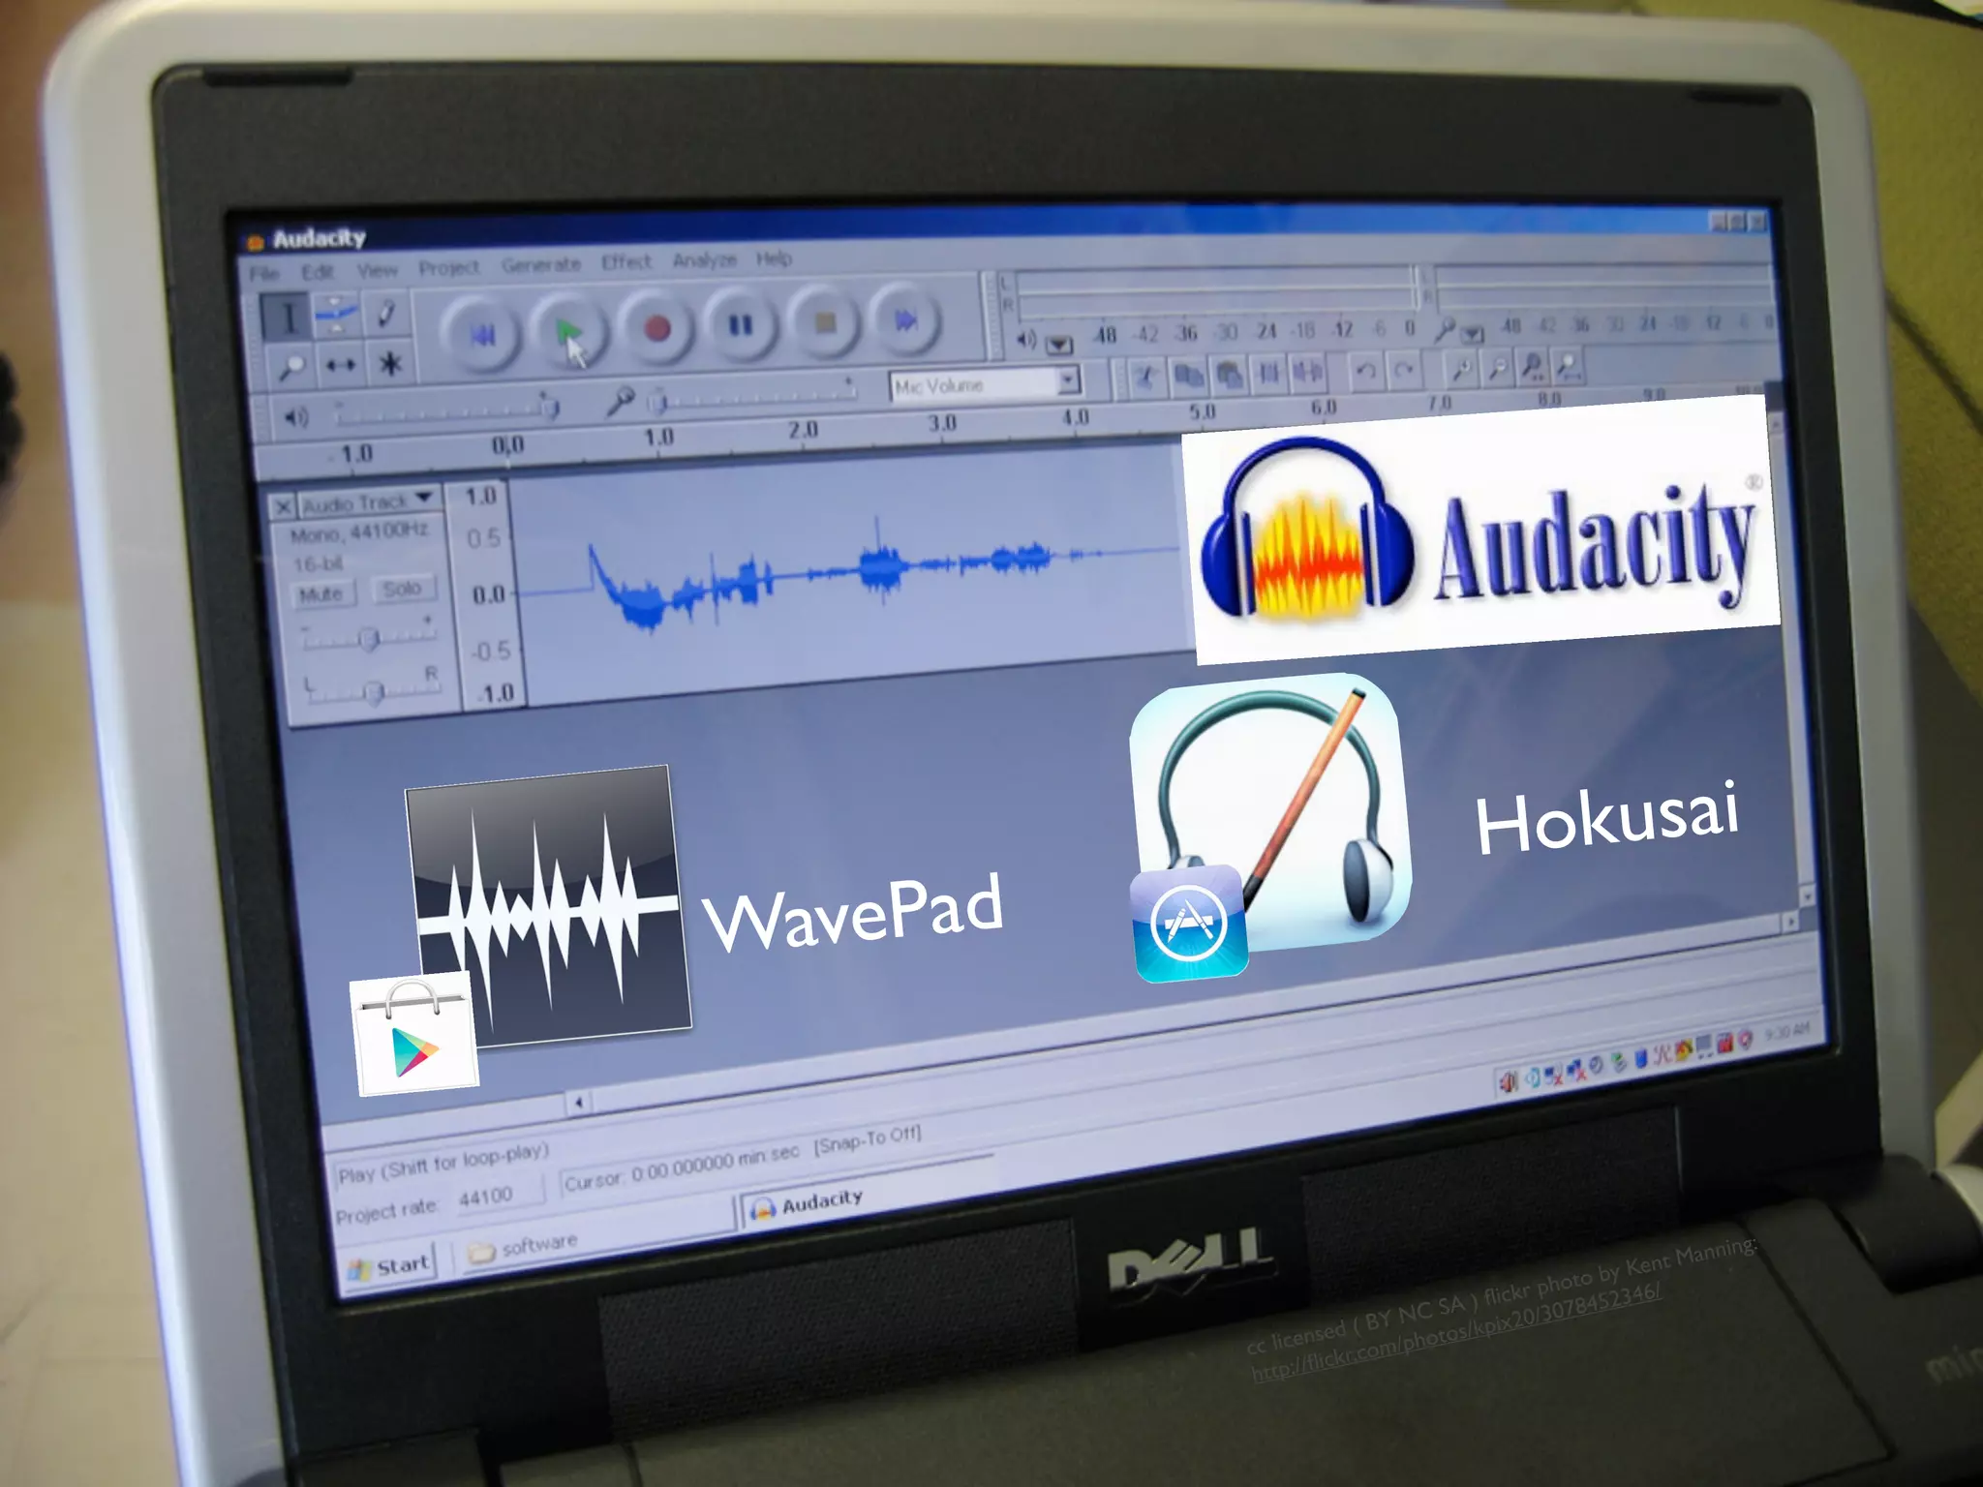The image size is (1983, 1487).
Task: Open the Generate menu
Action: click(540, 264)
